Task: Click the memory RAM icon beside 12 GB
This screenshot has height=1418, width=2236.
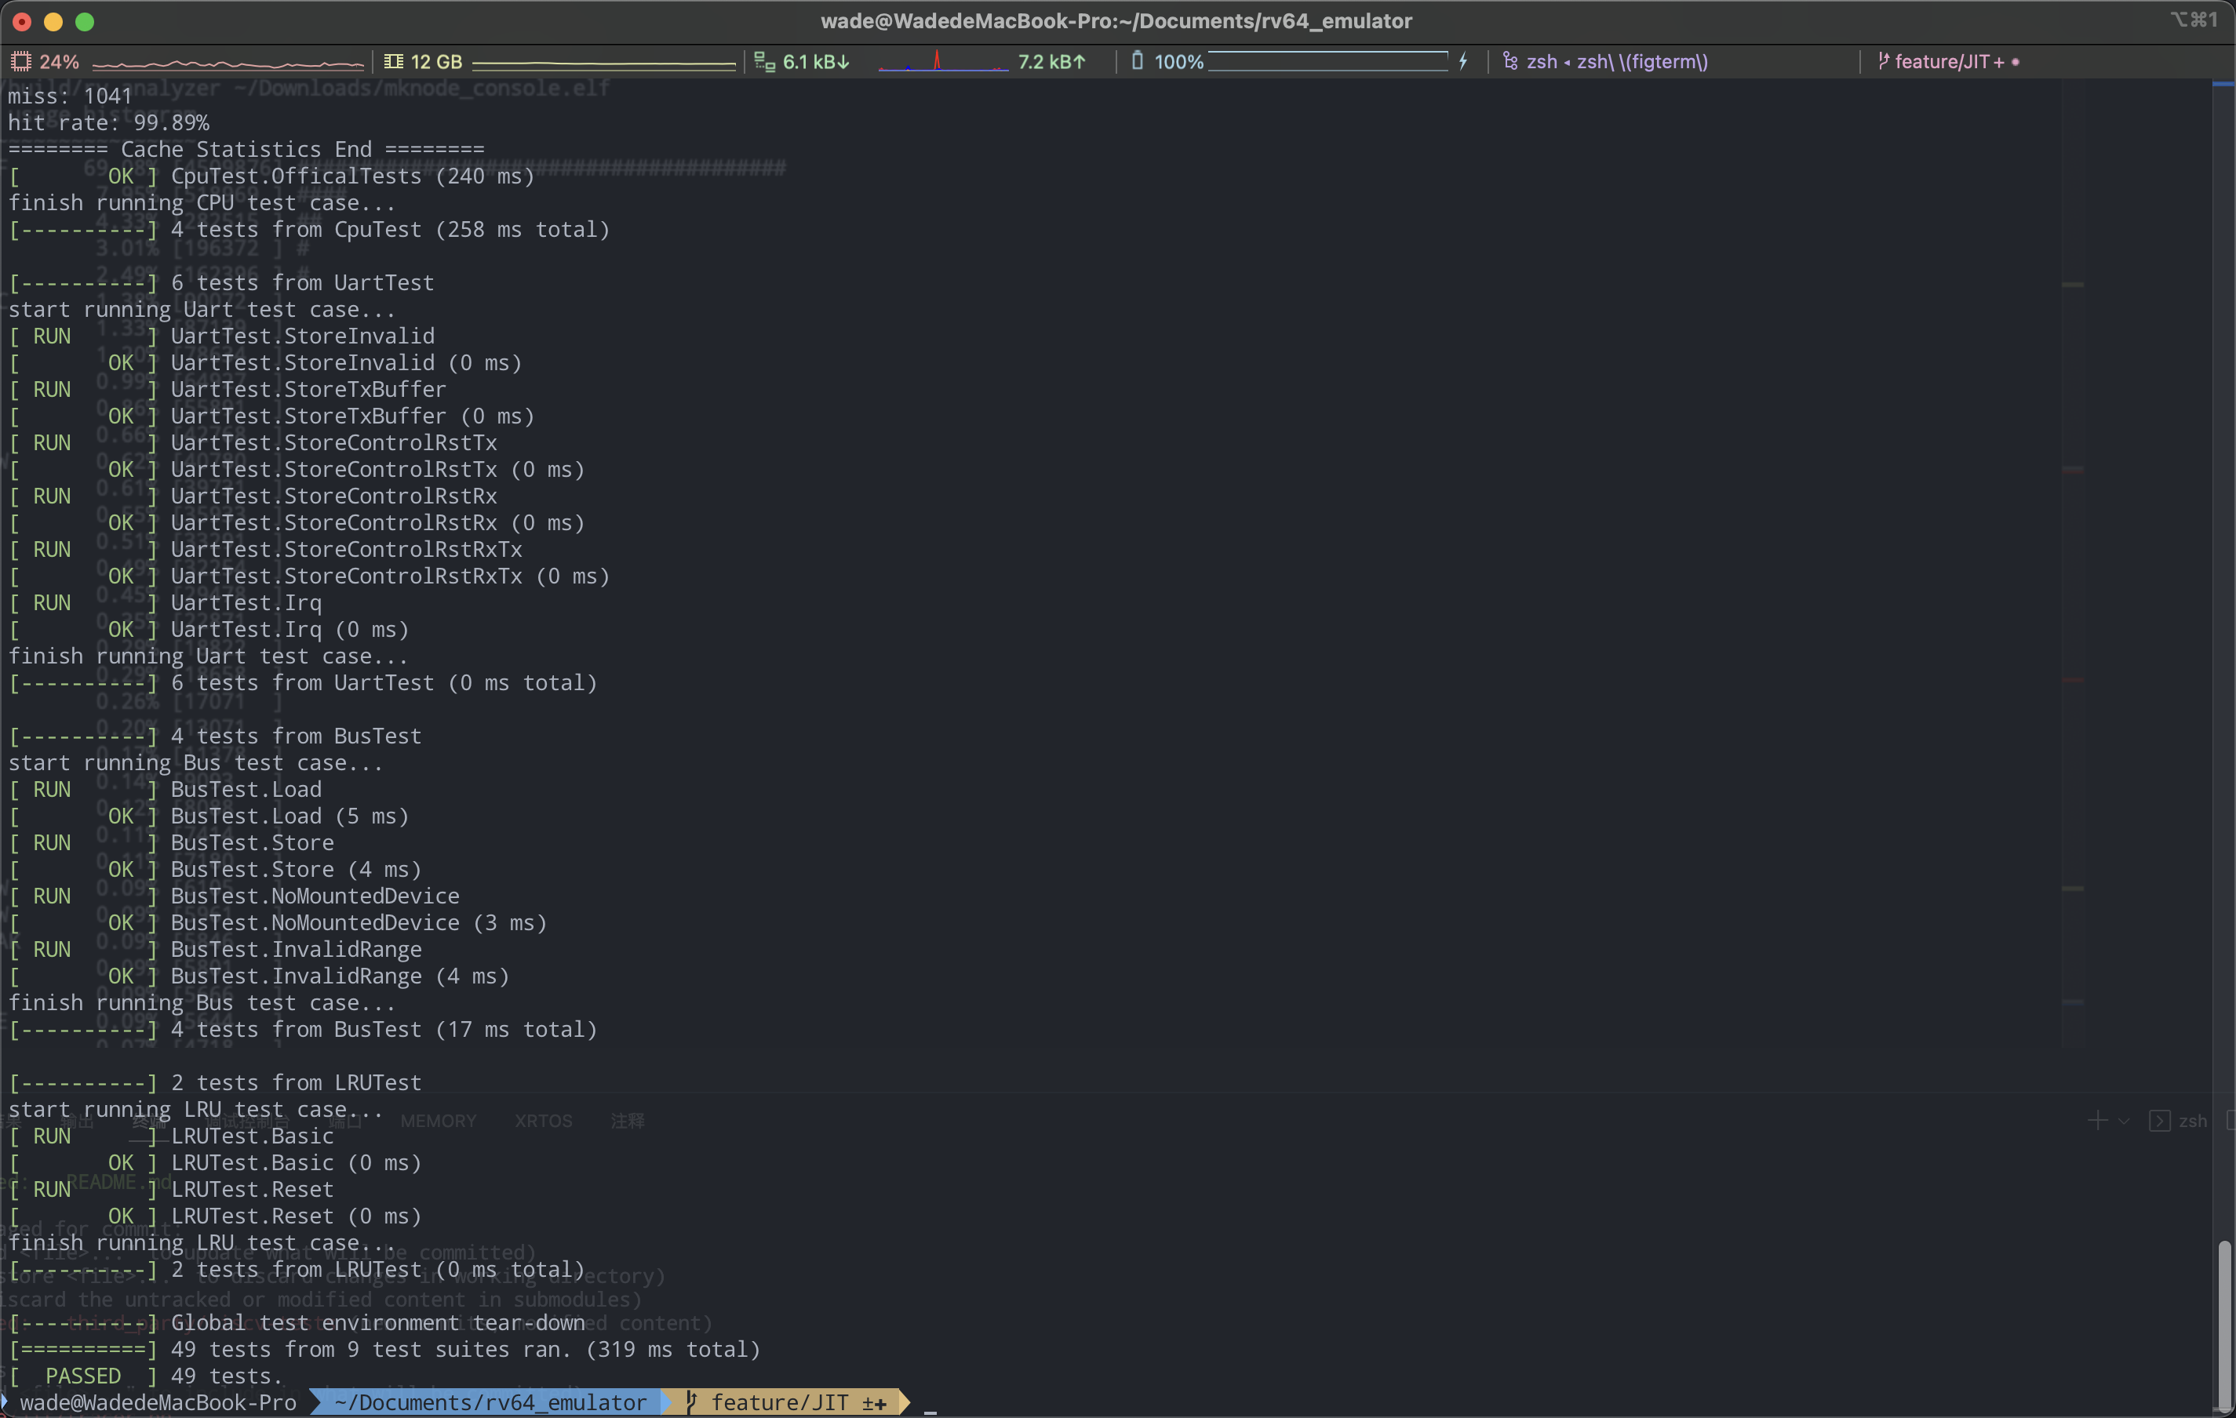Action: [394, 62]
